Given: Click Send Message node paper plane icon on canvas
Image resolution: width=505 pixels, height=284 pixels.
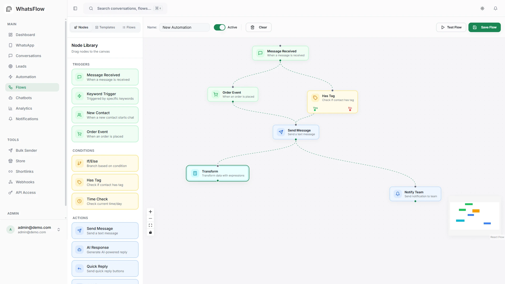Looking at the screenshot, I should click(281, 132).
